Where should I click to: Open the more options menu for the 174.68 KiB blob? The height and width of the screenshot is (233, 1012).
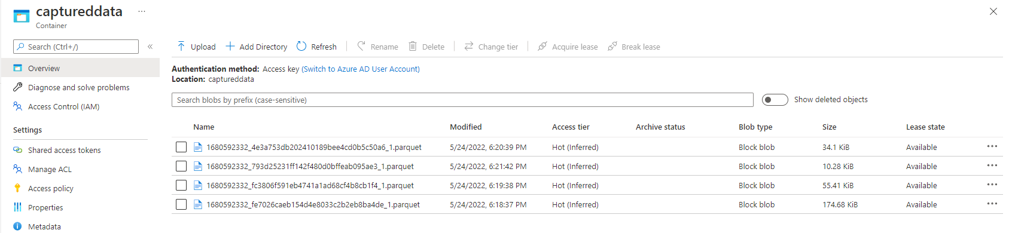click(992, 204)
